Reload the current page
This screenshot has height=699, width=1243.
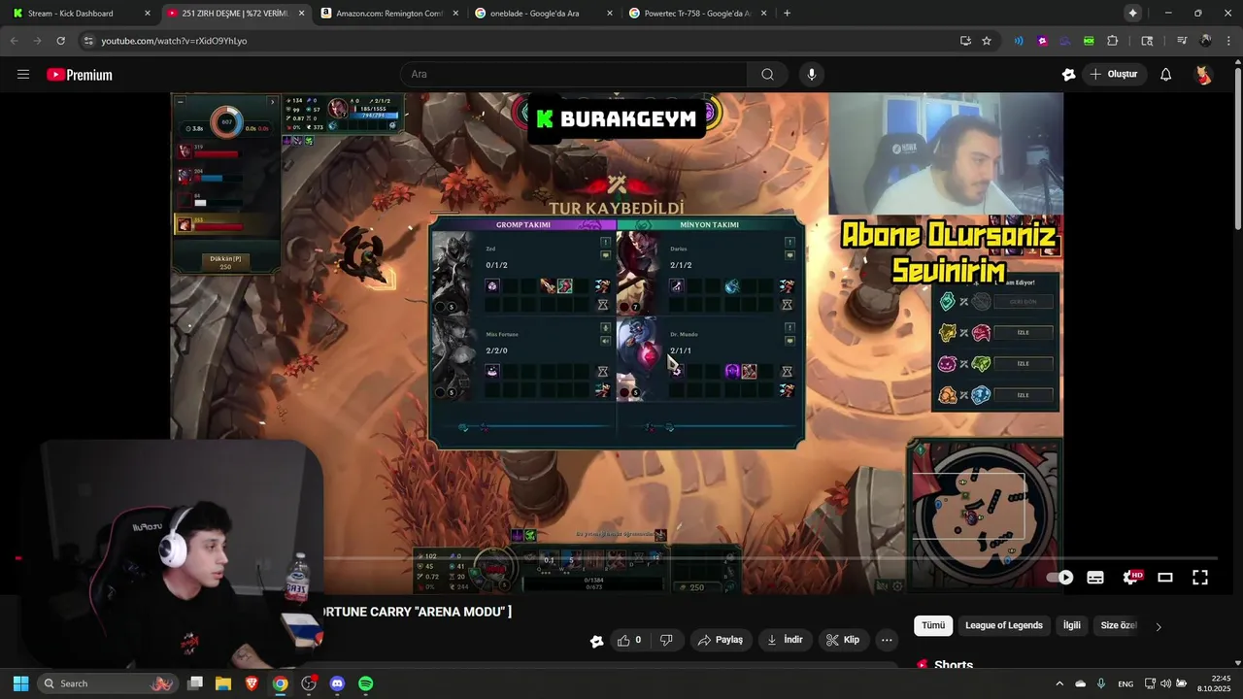pyautogui.click(x=61, y=41)
